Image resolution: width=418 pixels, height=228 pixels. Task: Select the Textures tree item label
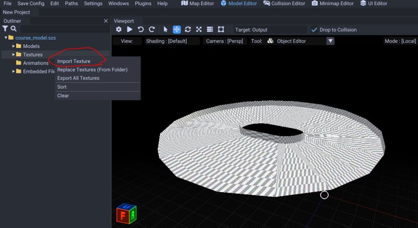tap(32, 55)
